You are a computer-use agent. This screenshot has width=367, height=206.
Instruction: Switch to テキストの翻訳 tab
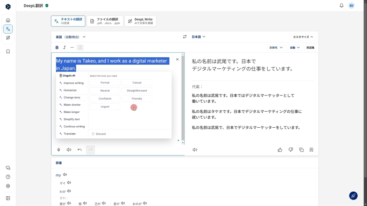pyautogui.click(x=68, y=21)
